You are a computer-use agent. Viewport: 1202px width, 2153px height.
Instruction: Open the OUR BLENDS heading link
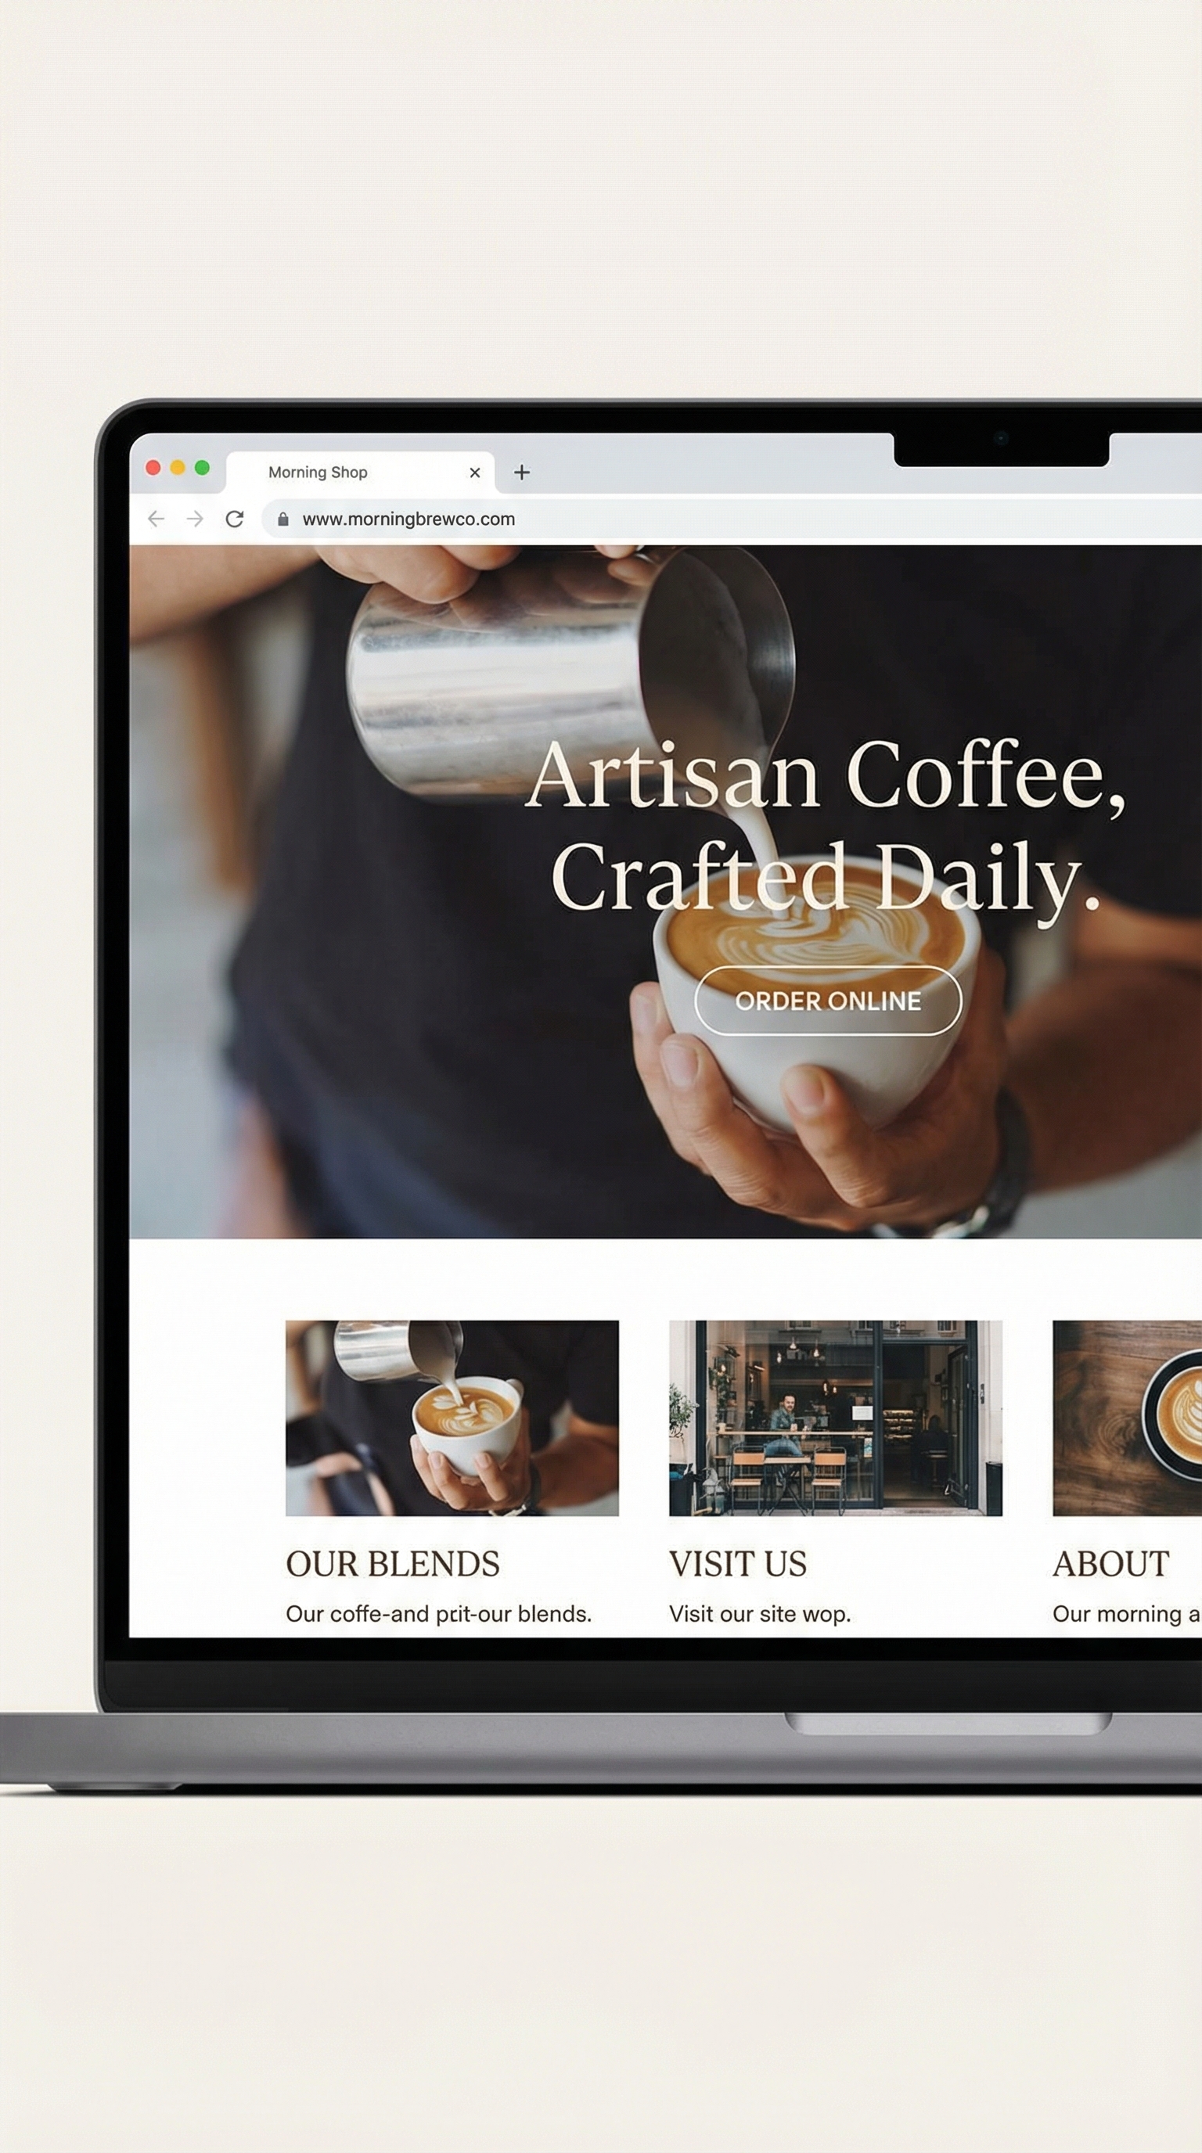(x=393, y=1564)
